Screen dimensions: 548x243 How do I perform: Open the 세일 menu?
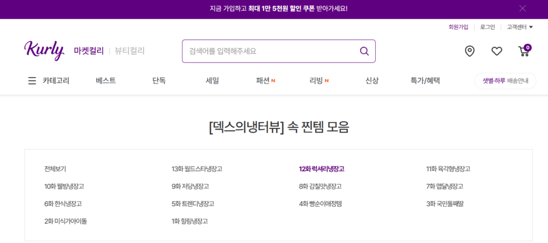click(212, 81)
